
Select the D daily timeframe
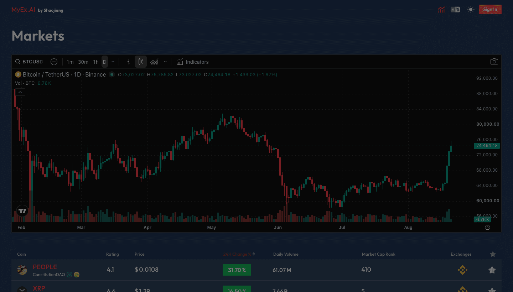(104, 62)
